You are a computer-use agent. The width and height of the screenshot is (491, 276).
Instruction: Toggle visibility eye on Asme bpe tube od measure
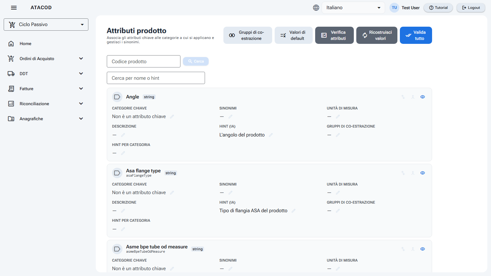(423, 249)
